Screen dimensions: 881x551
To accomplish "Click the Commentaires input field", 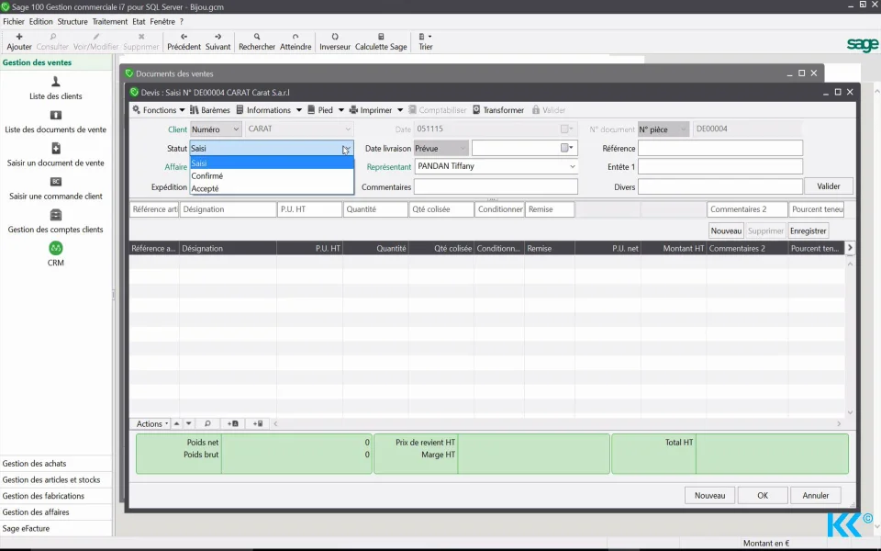I will click(x=496, y=186).
